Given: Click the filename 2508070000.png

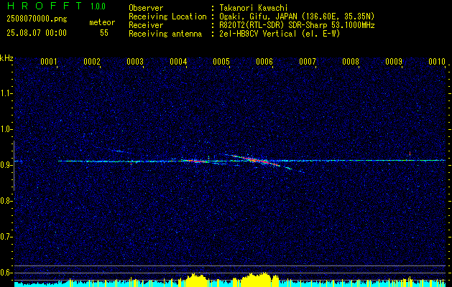Looking at the screenshot, I should coord(37,19).
